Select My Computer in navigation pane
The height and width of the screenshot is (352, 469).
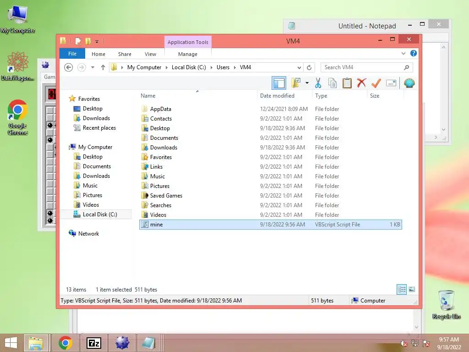(95, 147)
